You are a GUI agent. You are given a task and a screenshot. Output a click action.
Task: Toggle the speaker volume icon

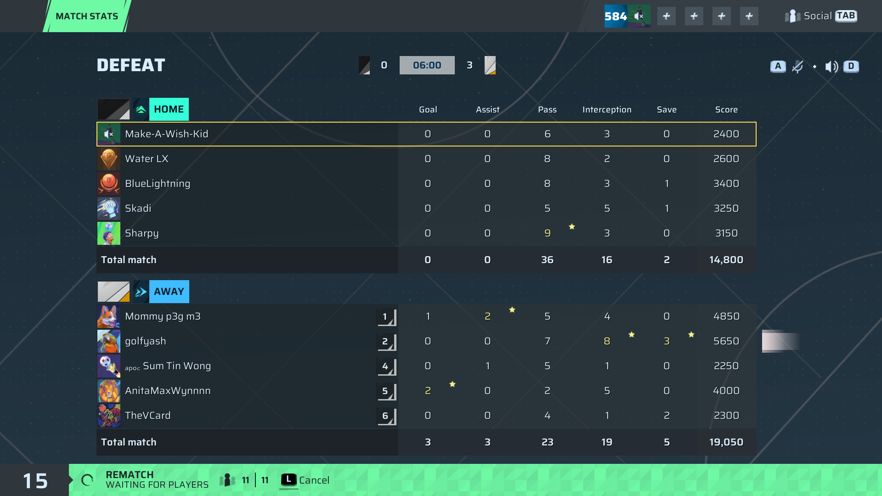tap(831, 67)
